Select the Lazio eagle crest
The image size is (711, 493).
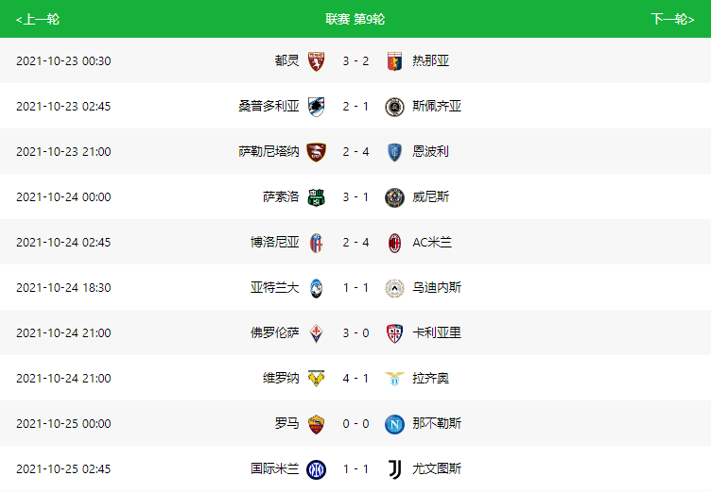click(394, 379)
